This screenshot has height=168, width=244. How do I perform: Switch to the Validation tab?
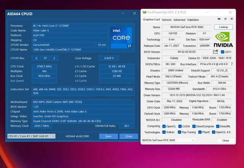(193, 20)
